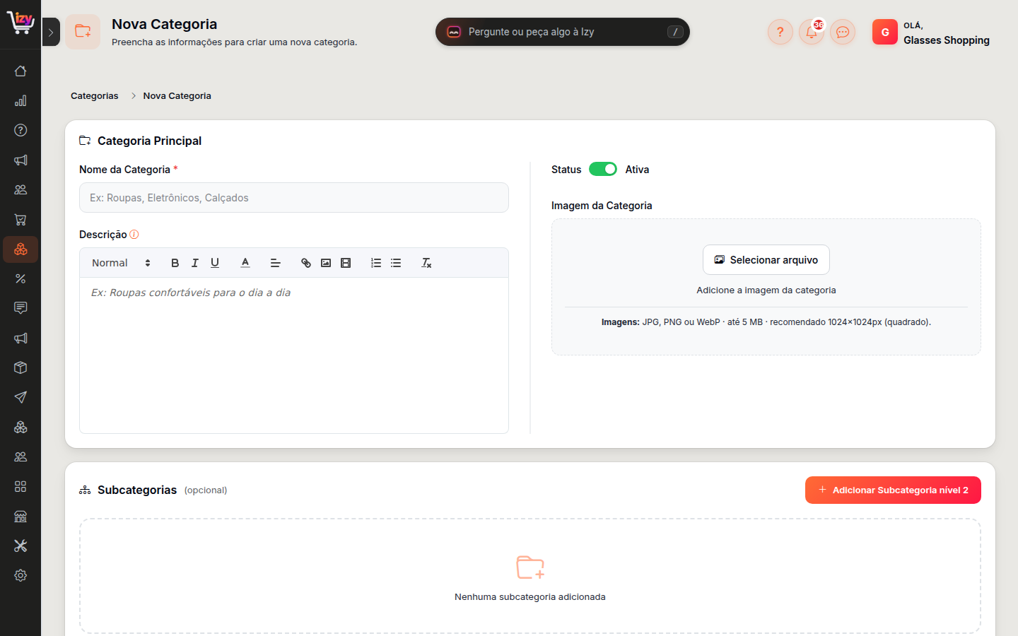The height and width of the screenshot is (636, 1018).
Task: Click the sidebar chat message icon
Action: [21, 308]
